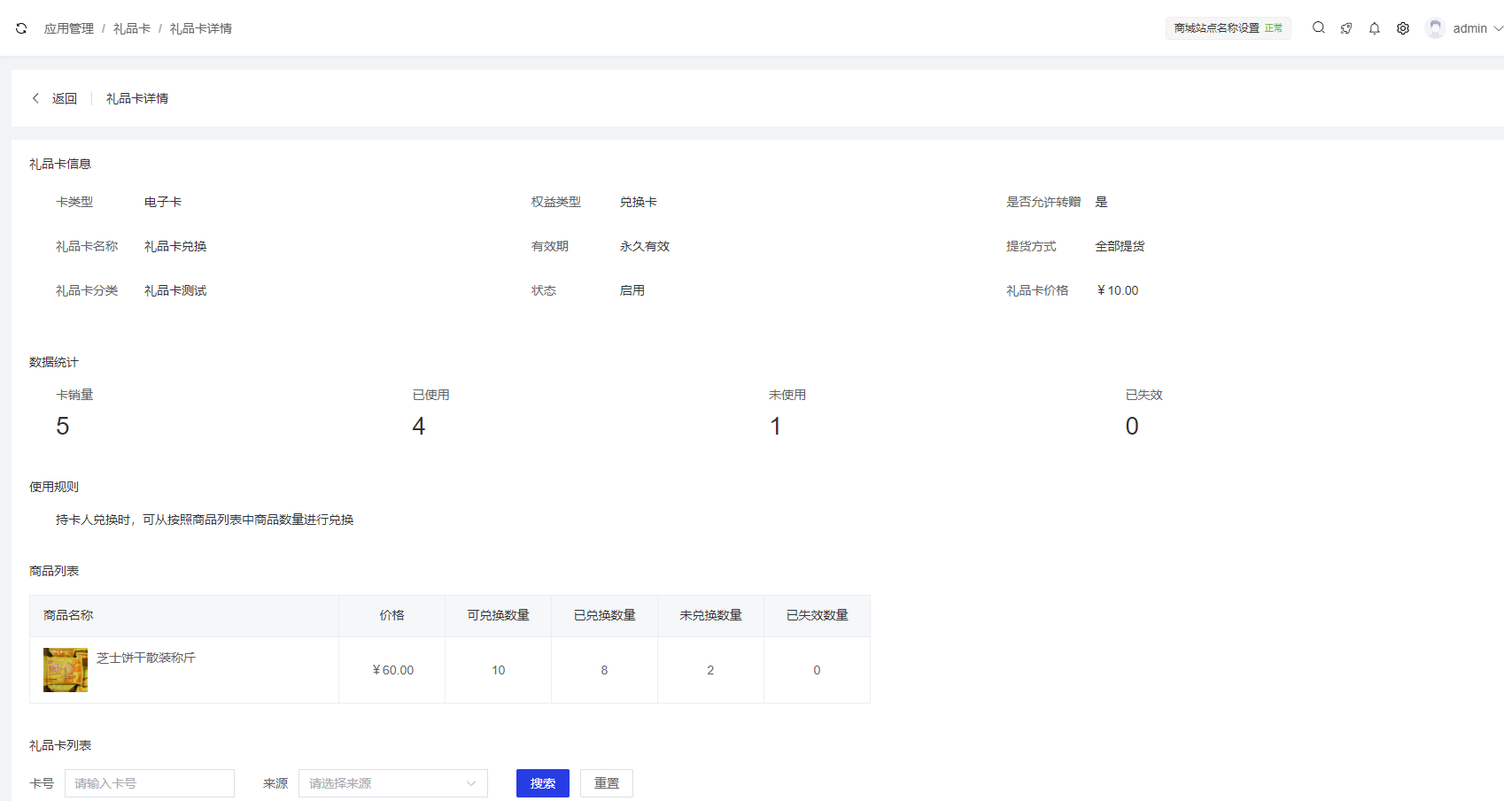Click the 商城站点名称设置 status badge
This screenshot has height=801, width=1504.
tap(1228, 28)
